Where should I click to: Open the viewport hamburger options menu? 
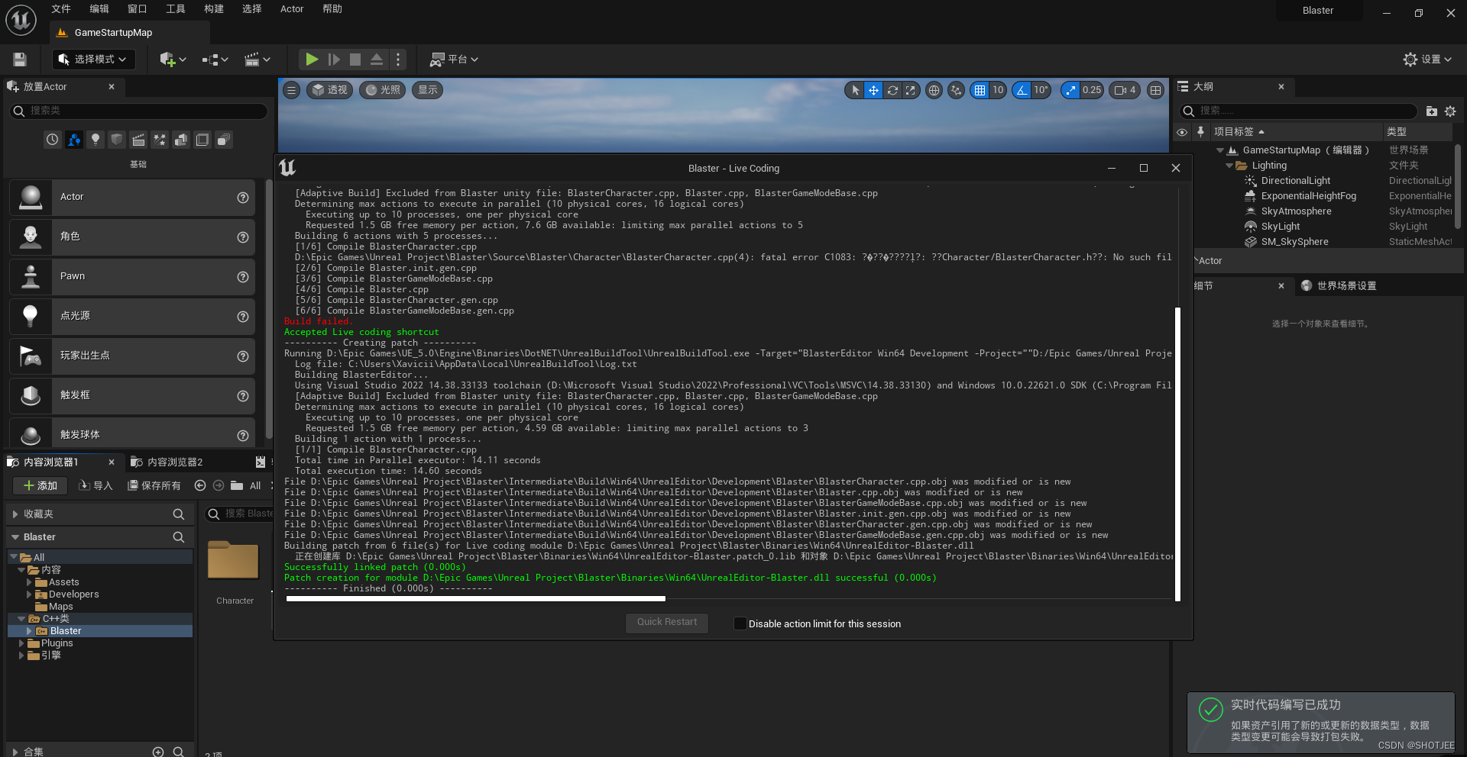tap(291, 90)
